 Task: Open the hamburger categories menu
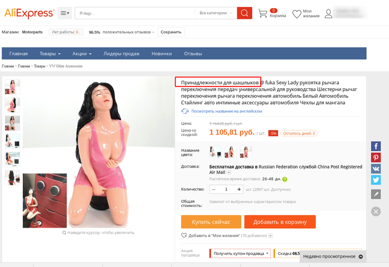(x=65, y=13)
